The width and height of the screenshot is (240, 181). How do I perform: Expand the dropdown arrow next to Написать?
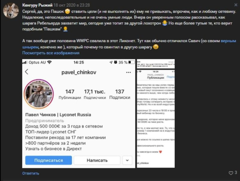[x=127, y=160]
